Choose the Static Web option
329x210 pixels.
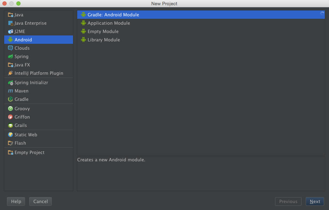click(x=39, y=135)
